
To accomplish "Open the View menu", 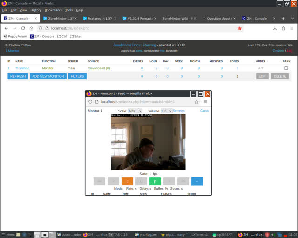I will [23, 10].
